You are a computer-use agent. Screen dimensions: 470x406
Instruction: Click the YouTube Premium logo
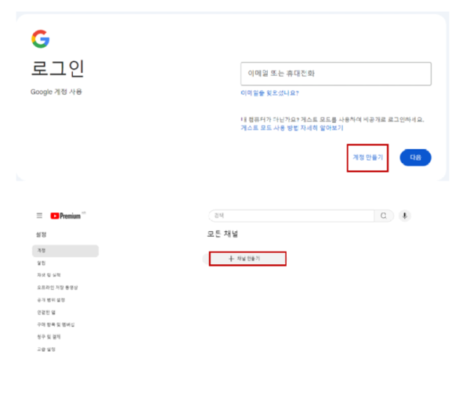[66, 216]
